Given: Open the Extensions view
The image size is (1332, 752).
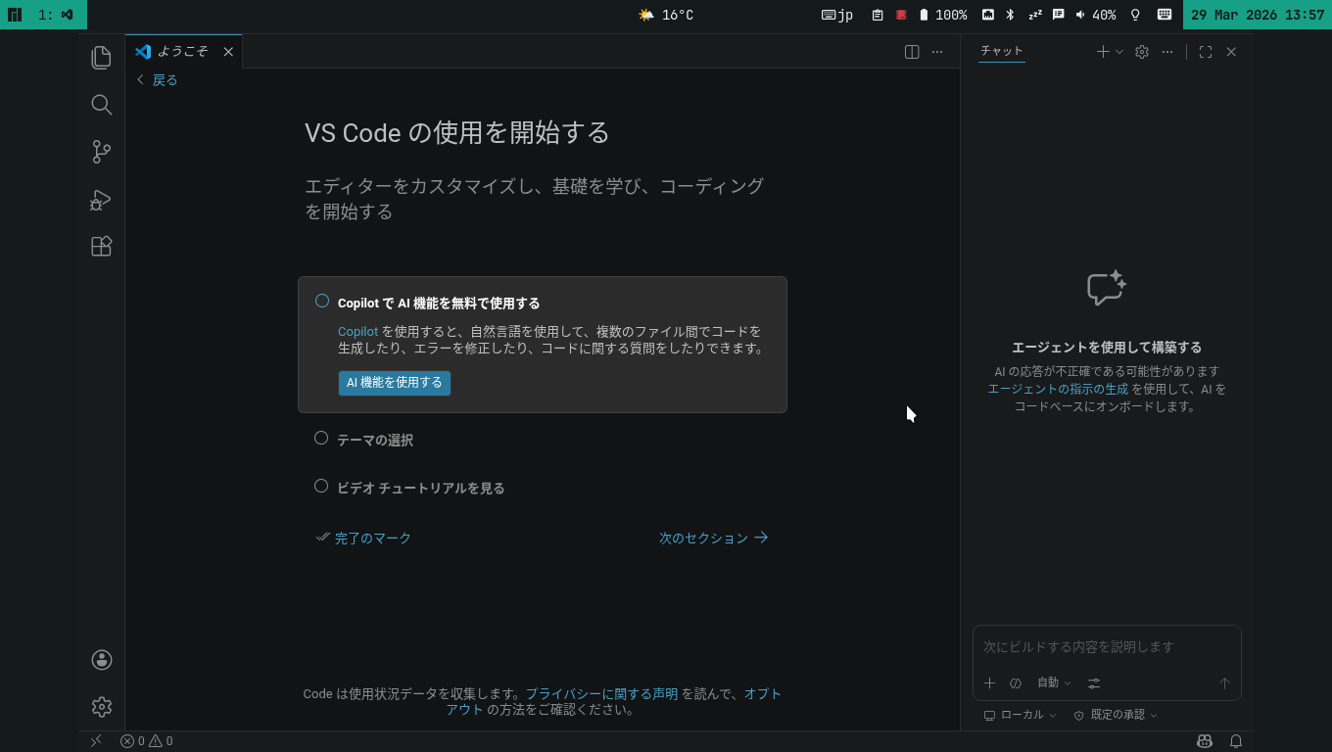Looking at the screenshot, I should coord(101,247).
